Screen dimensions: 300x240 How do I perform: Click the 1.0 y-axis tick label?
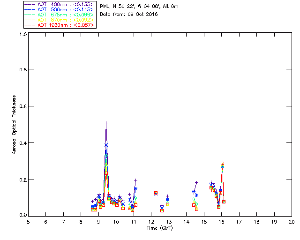[23, 34]
